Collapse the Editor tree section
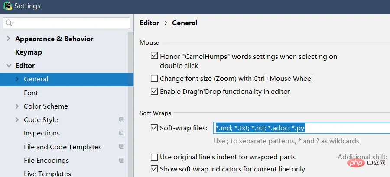 pos(8,66)
